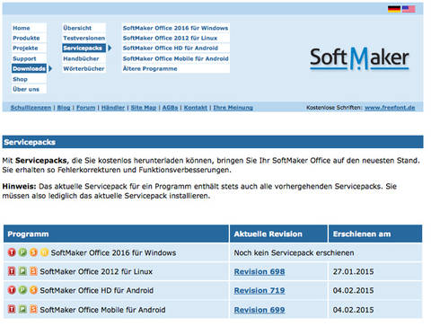Download Revision 699 servicepack
Viewport: 431px width, 326px height.
259,310
